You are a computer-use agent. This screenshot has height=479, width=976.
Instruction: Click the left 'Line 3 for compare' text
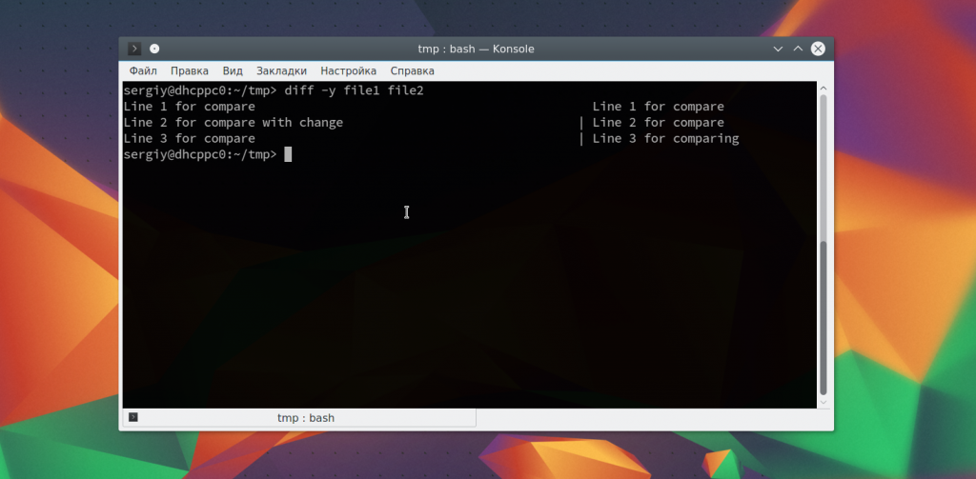(x=190, y=139)
